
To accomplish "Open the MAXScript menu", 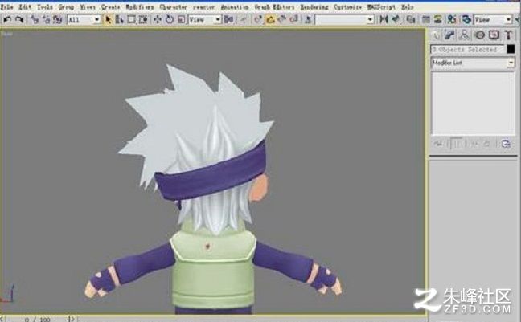I will click(x=381, y=7).
